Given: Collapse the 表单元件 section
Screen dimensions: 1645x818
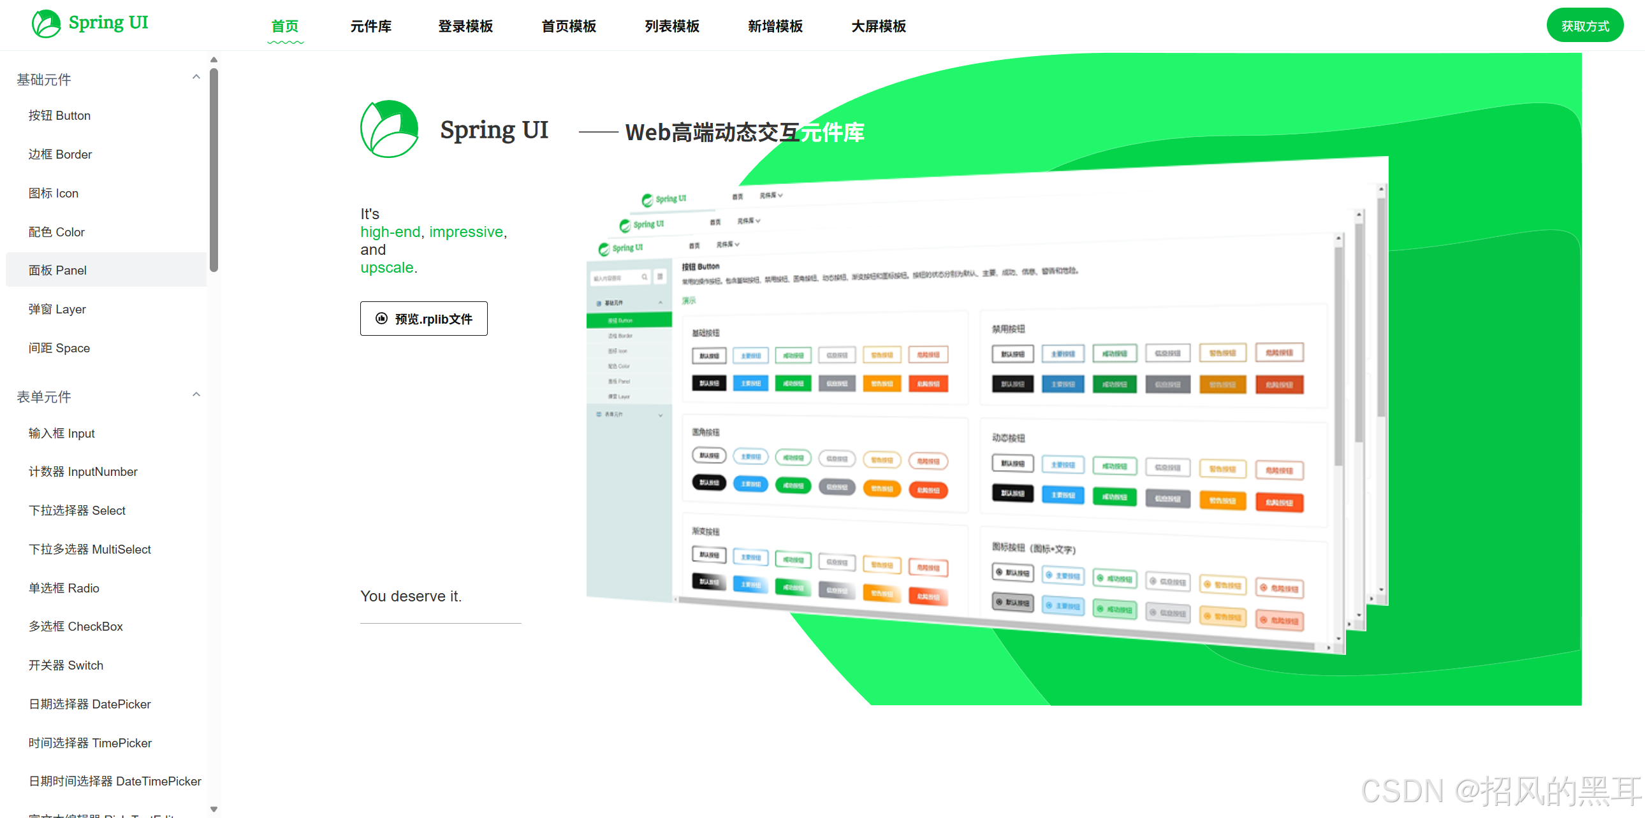Looking at the screenshot, I should (196, 395).
